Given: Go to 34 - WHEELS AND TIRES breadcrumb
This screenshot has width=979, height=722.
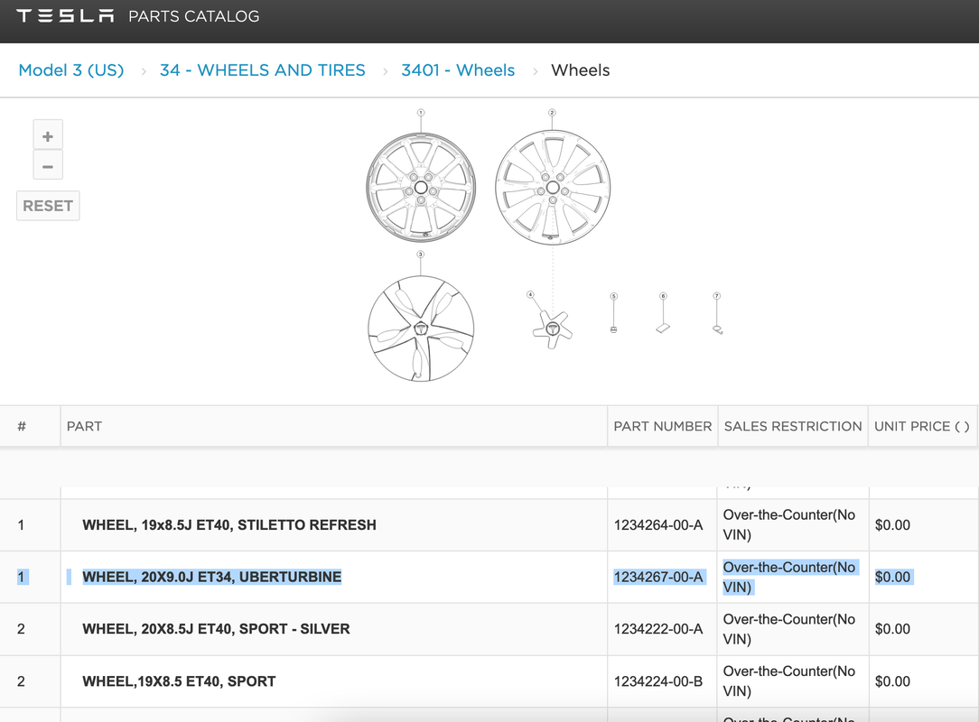Looking at the screenshot, I should [x=262, y=69].
